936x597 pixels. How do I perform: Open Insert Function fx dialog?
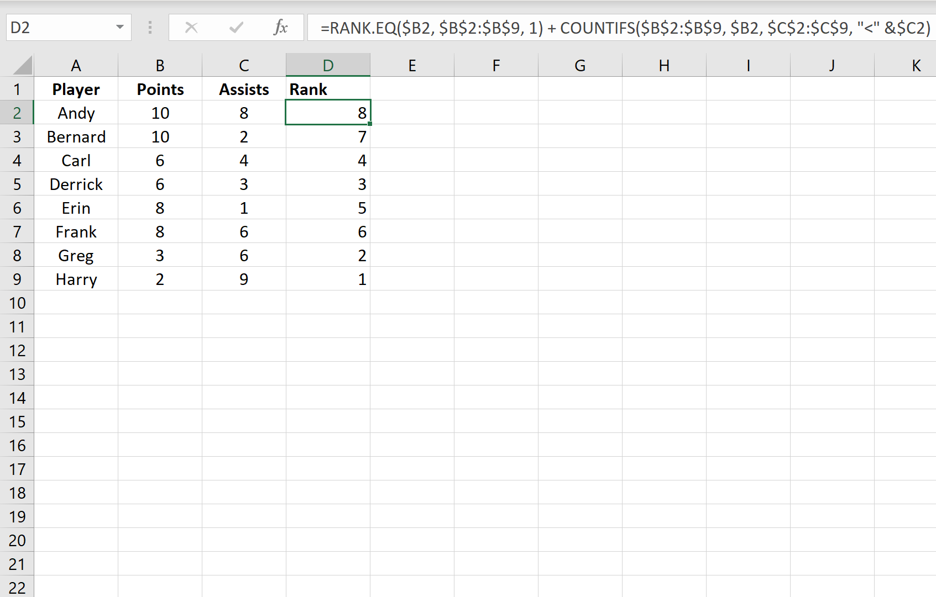[280, 27]
